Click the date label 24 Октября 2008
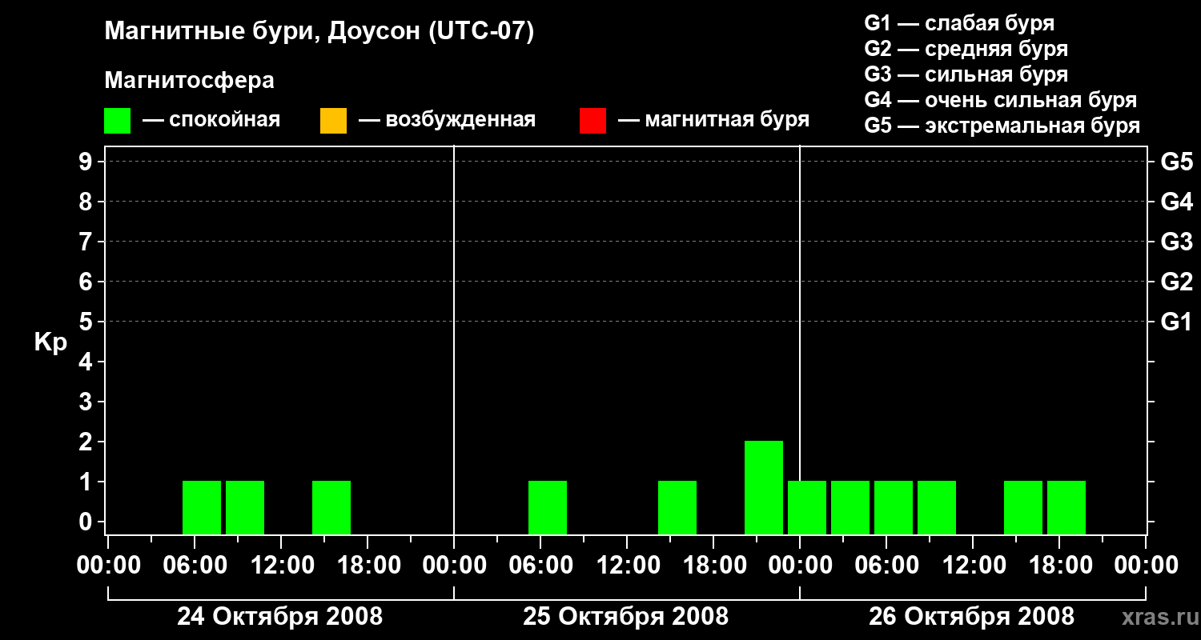 (x=279, y=617)
